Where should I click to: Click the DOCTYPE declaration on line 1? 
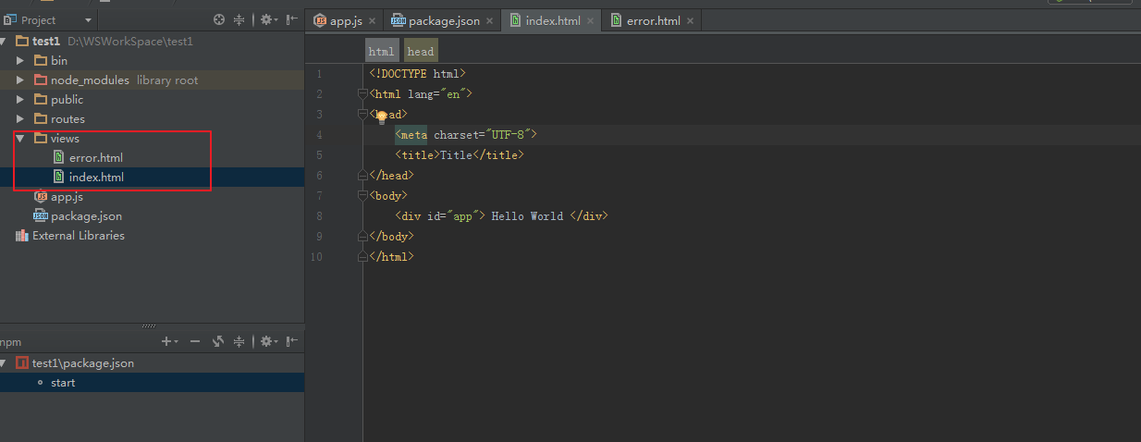click(417, 74)
